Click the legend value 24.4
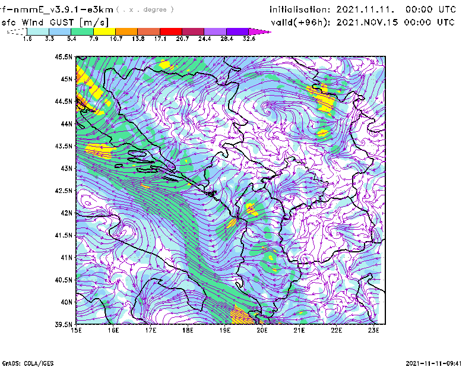The width and height of the screenshot is (475, 367). coord(204,39)
